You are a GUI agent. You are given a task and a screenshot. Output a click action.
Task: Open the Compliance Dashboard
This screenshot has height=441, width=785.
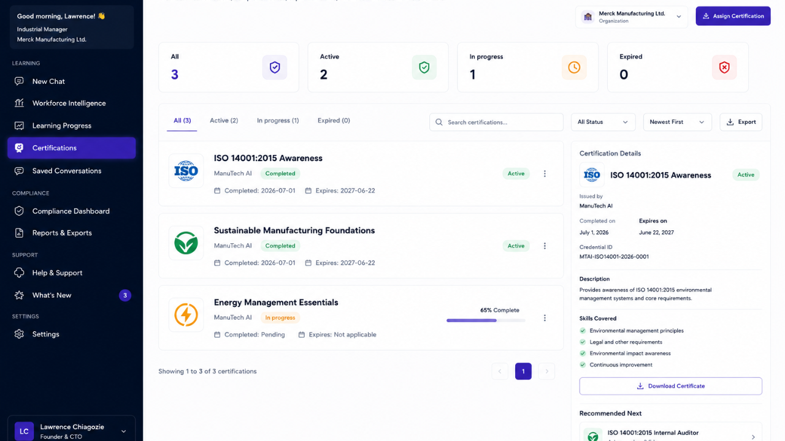pos(71,211)
